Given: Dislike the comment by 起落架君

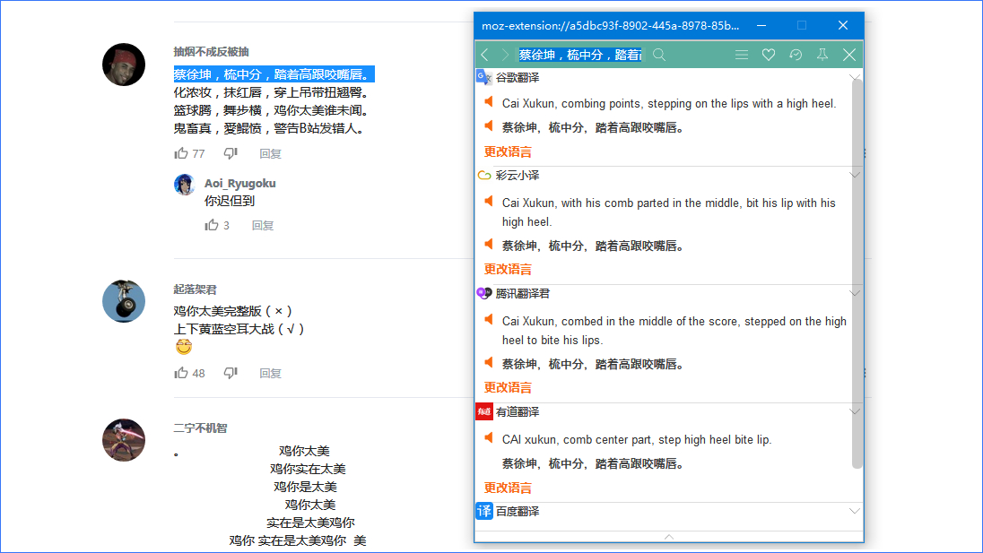Looking at the screenshot, I should (231, 373).
